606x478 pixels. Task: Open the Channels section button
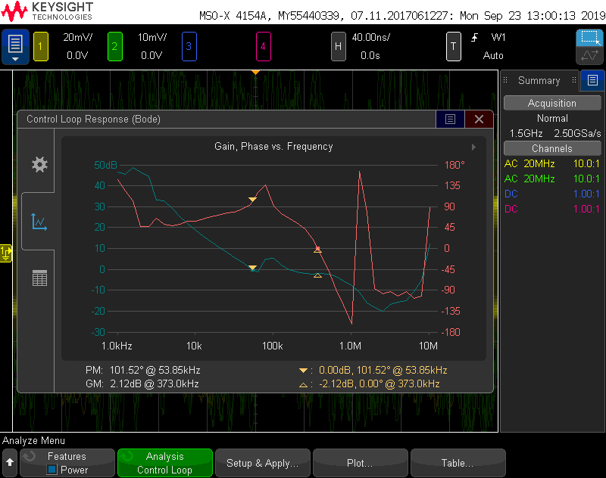552,148
